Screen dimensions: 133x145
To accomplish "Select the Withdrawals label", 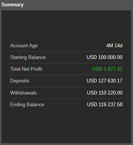I will pyautogui.click(x=24, y=93).
